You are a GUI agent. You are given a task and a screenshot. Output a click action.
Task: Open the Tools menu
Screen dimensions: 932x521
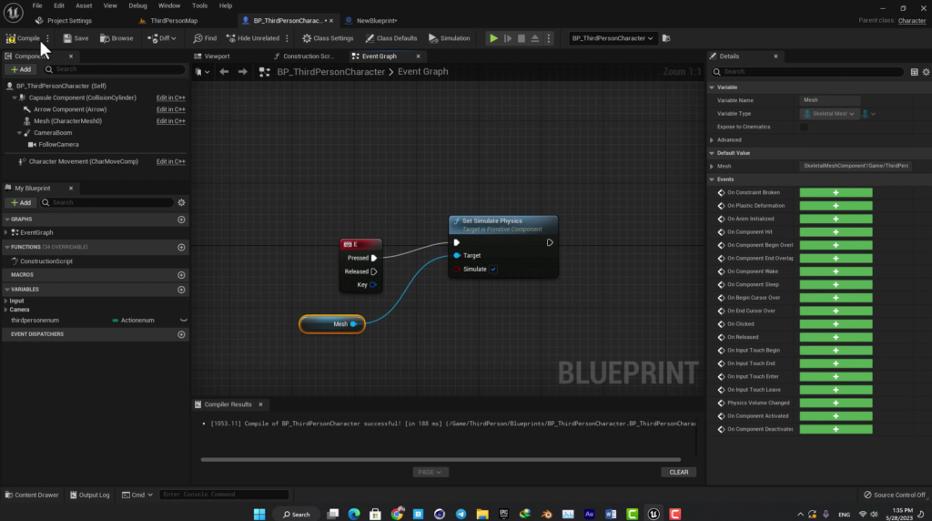(x=199, y=5)
